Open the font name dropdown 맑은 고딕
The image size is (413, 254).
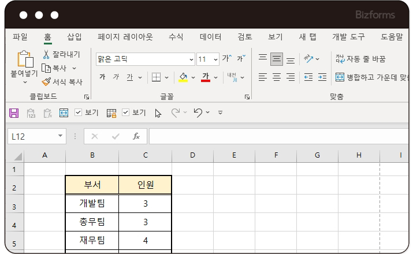(x=191, y=59)
